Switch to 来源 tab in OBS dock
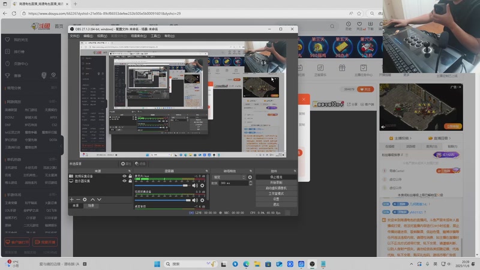480x270 pixels. (76, 206)
